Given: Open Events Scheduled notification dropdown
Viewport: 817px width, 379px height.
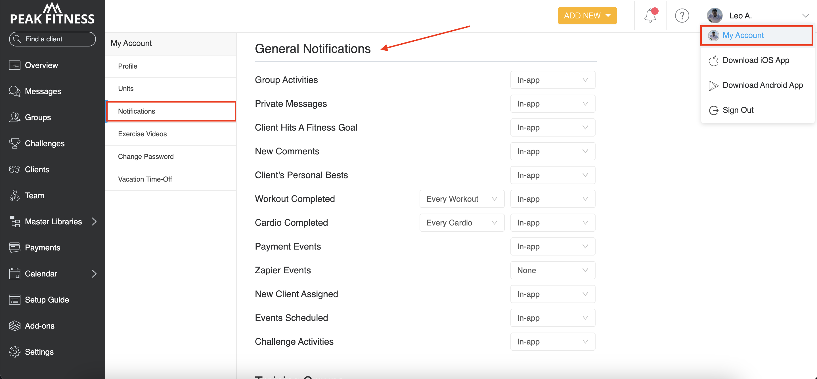Looking at the screenshot, I should click(x=552, y=318).
